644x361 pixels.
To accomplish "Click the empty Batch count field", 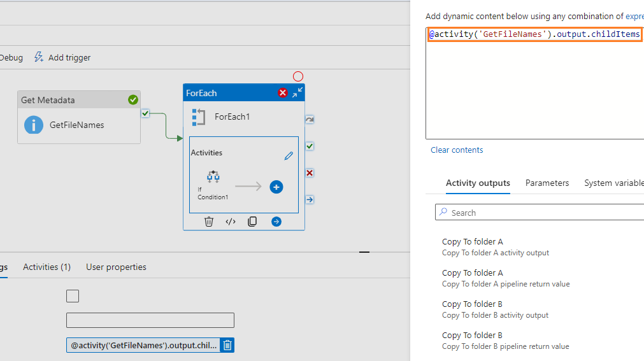I will (150, 320).
